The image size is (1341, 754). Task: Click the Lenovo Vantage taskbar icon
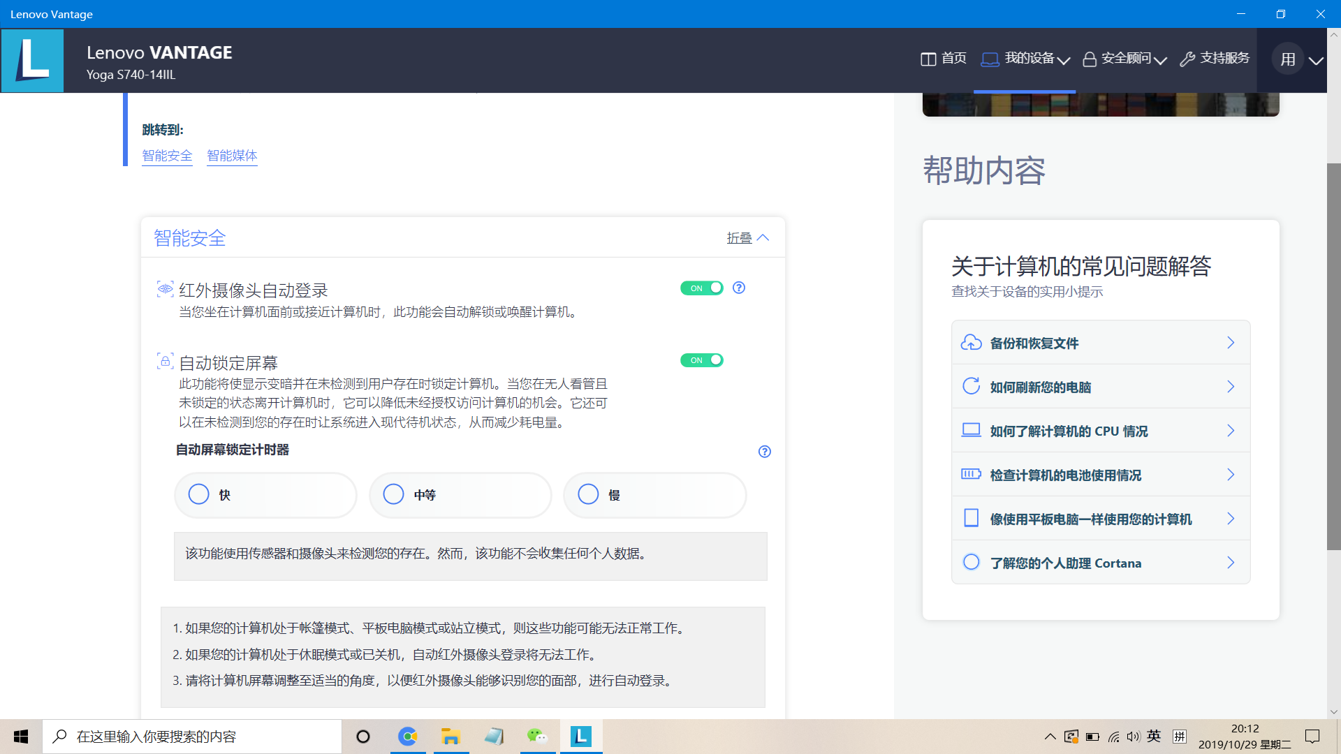coord(581,737)
